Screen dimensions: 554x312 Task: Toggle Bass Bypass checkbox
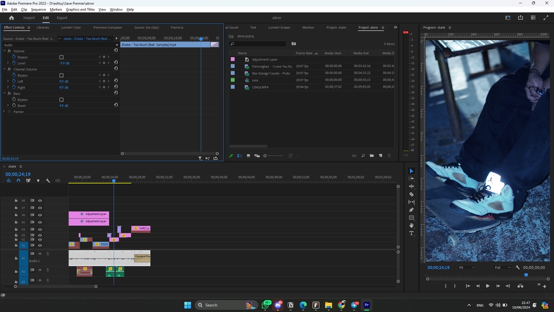62,100
